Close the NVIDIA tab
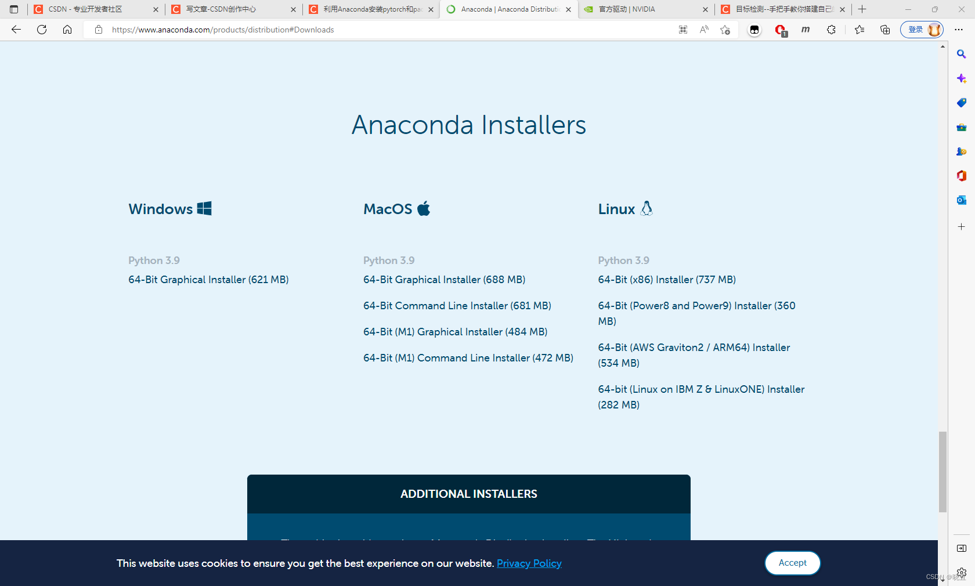The height and width of the screenshot is (586, 975). (705, 9)
